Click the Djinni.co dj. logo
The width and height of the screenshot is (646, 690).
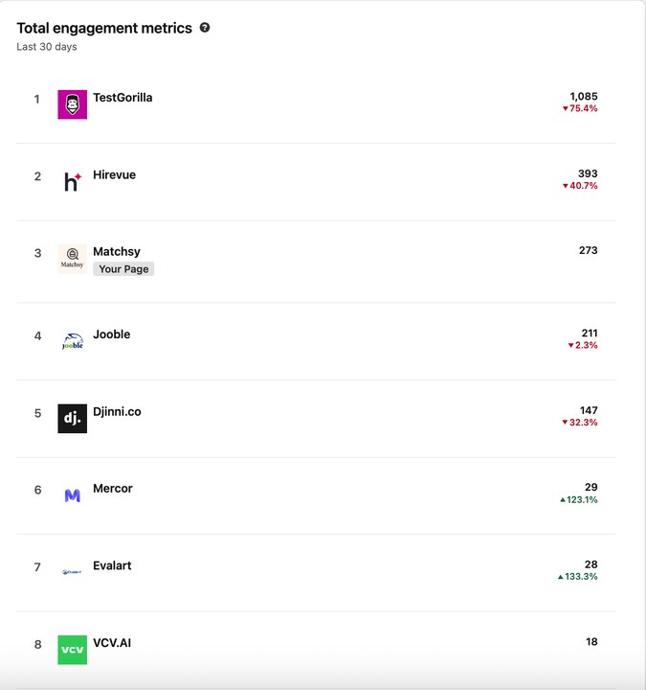[x=72, y=419]
